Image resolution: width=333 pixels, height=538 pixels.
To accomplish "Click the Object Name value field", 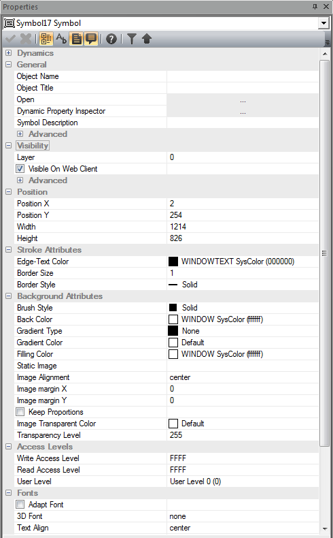I will tap(243, 76).
